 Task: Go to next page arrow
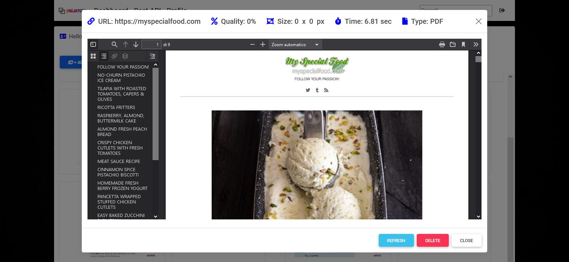(136, 44)
